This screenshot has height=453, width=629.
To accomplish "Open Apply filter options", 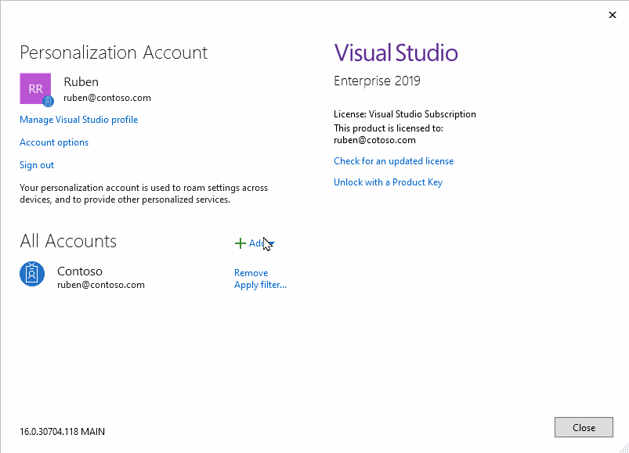I will click(x=260, y=285).
